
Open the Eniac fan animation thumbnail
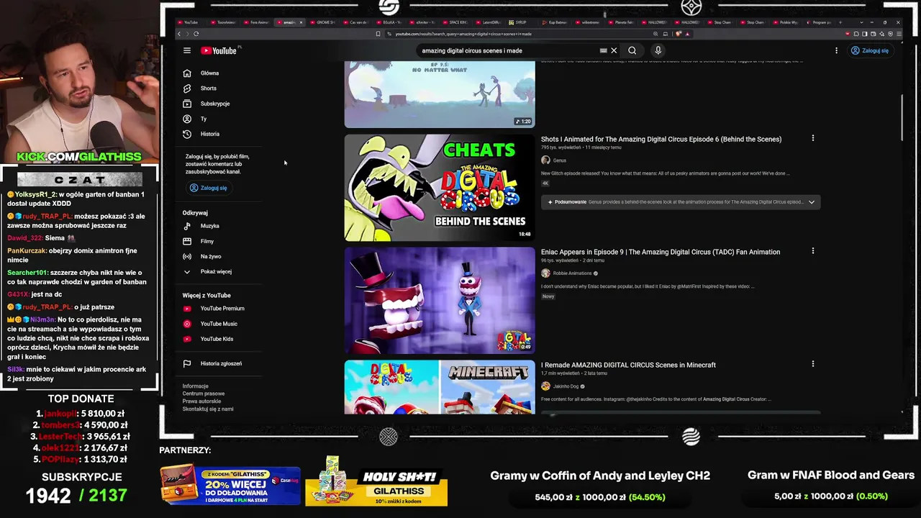[440, 301]
